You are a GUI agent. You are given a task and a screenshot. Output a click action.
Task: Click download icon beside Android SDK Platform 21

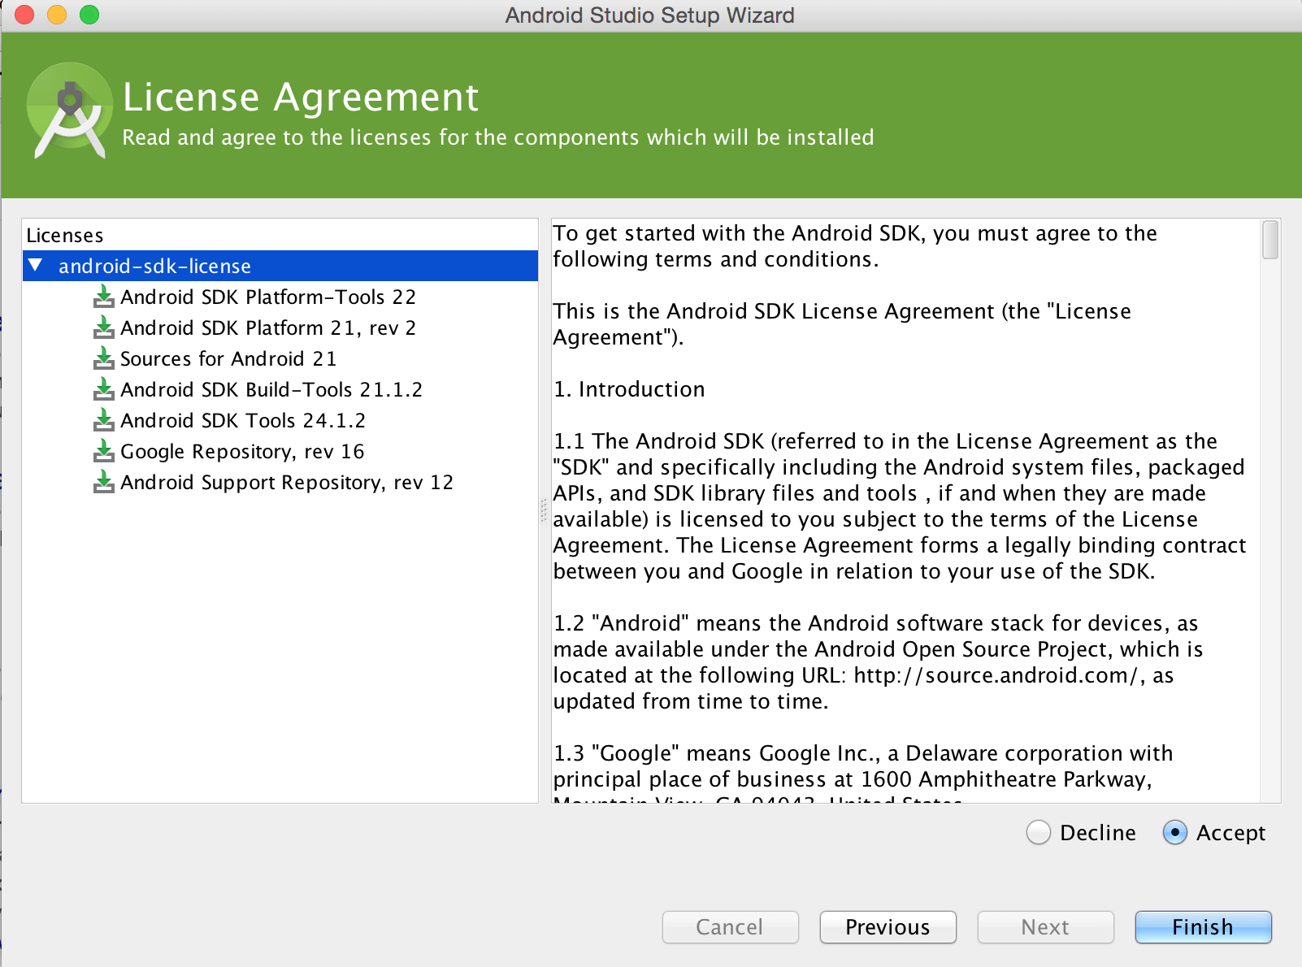click(x=103, y=327)
